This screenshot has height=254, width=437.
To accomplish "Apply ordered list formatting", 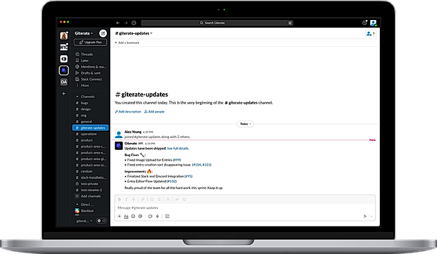I will click(152, 199).
